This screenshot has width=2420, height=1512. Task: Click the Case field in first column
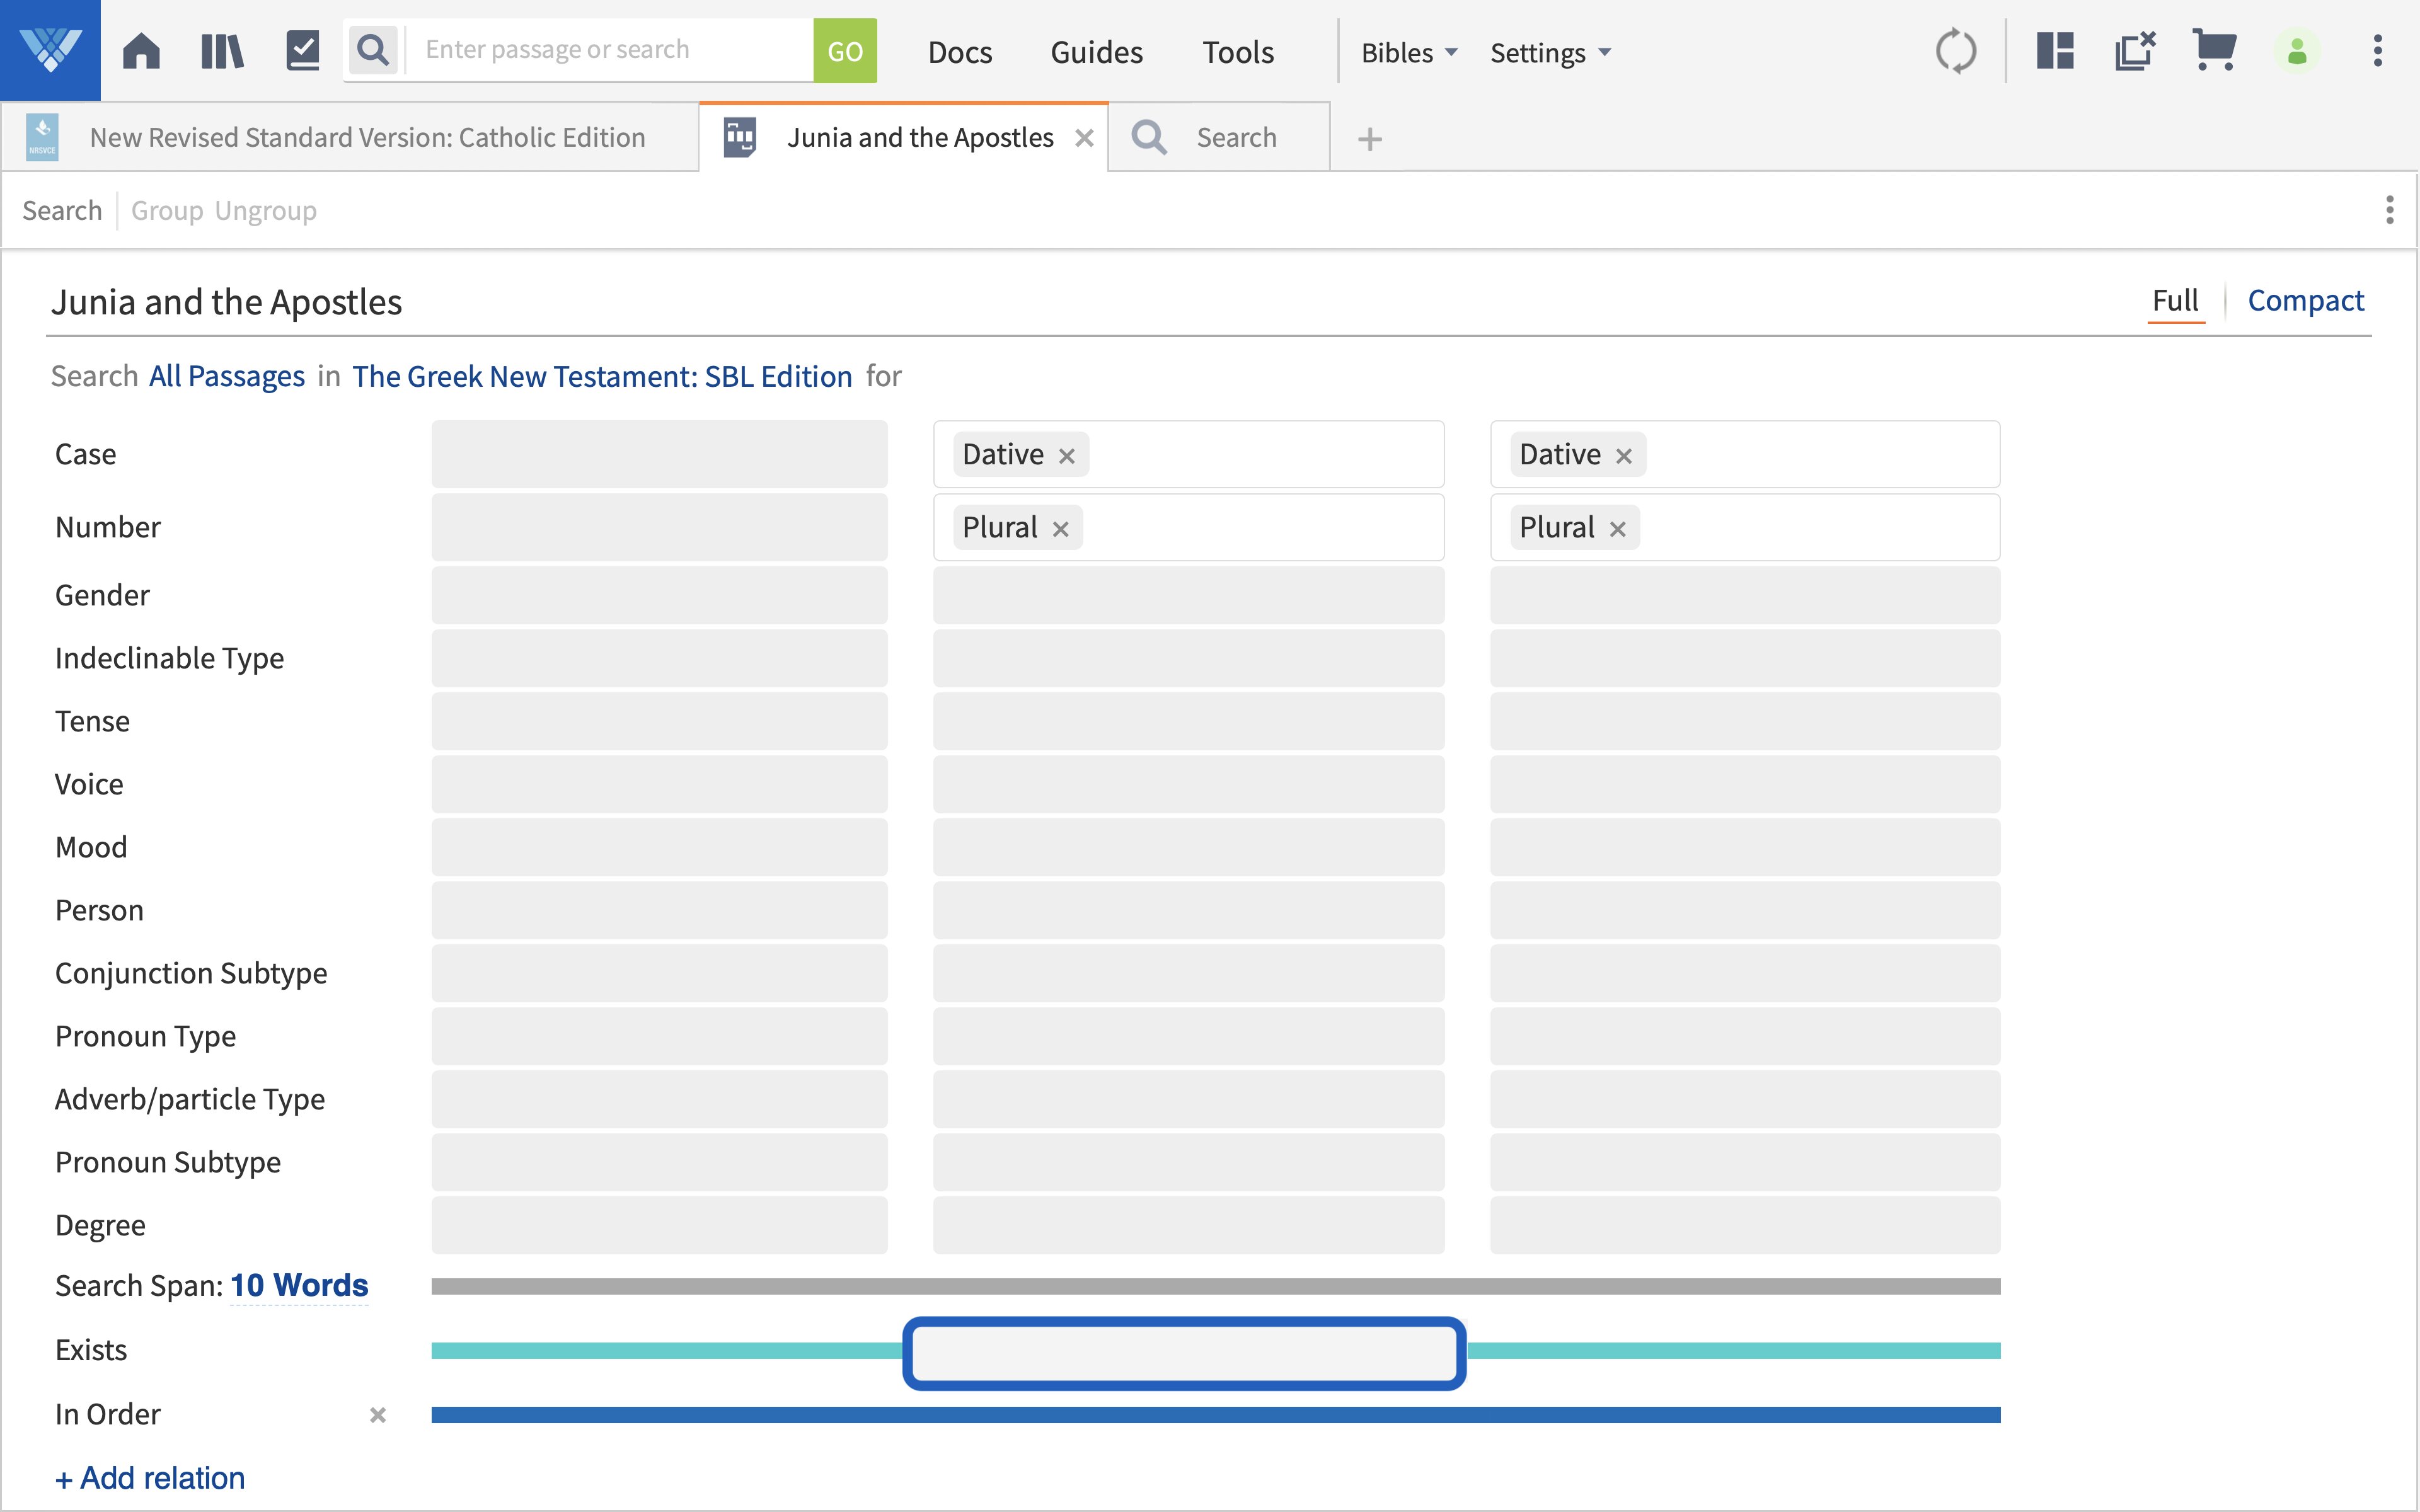tap(659, 454)
